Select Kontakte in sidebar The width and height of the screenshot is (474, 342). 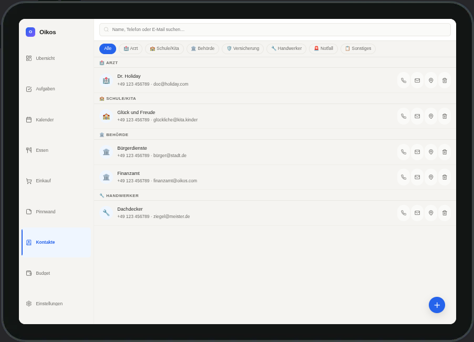(56, 242)
